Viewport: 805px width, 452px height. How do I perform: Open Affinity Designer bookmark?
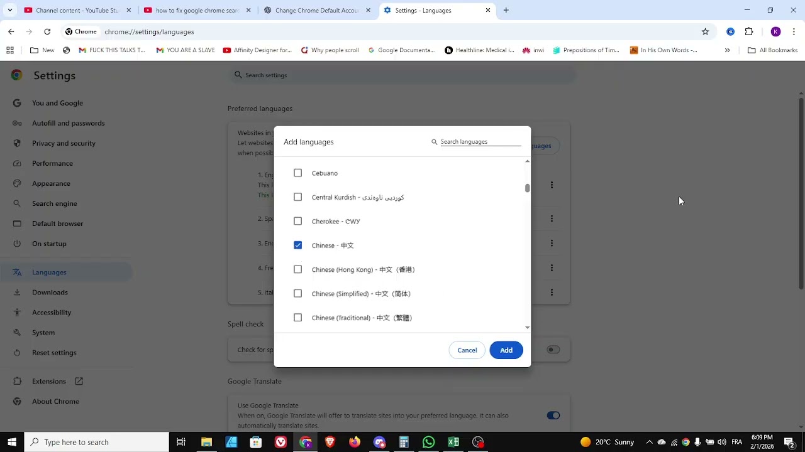click(257, 50)
